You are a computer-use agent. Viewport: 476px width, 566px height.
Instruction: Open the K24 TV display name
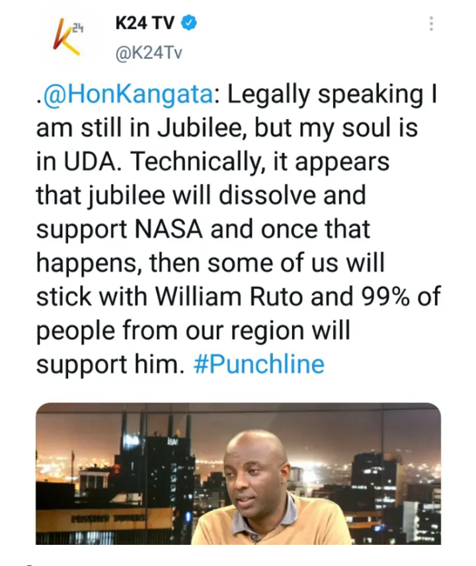coord(145,23)
